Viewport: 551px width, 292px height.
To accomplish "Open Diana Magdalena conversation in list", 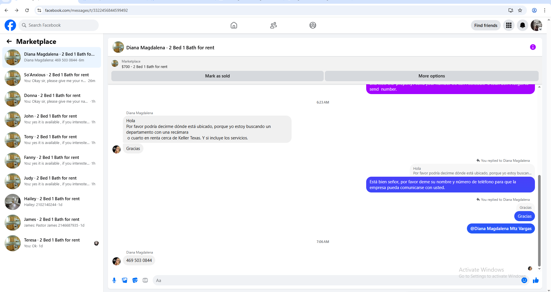I will point(52,57).
